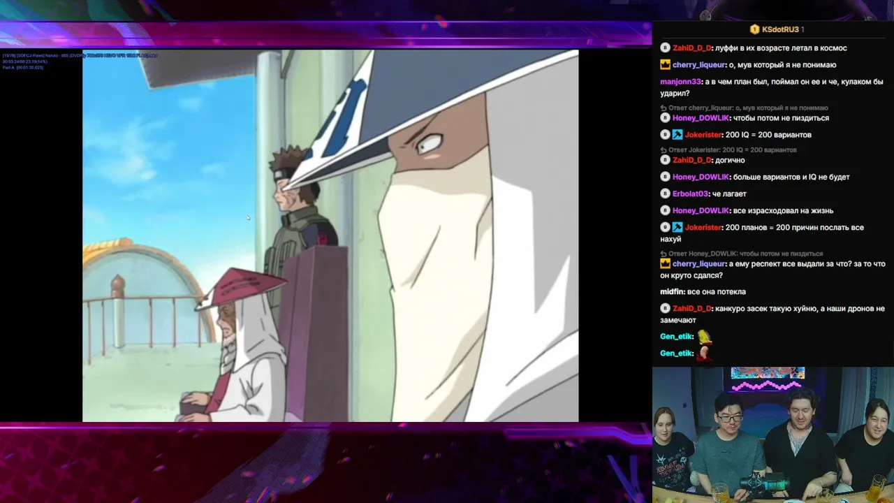Click the hexagon badge beside KSdotRU3
Image resolution: width=894 pixels, height=503 pixels.
point(754,29)
